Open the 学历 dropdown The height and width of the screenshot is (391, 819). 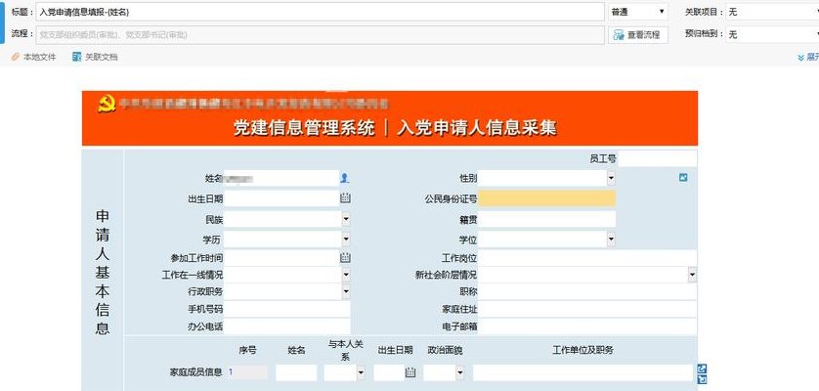(x=346, y=239)
